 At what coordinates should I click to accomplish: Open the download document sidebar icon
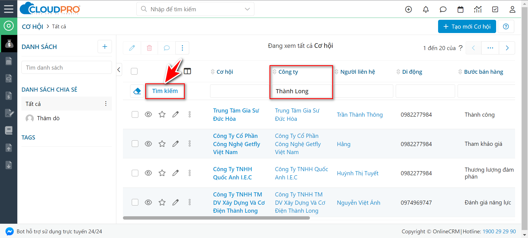[9, 165]
